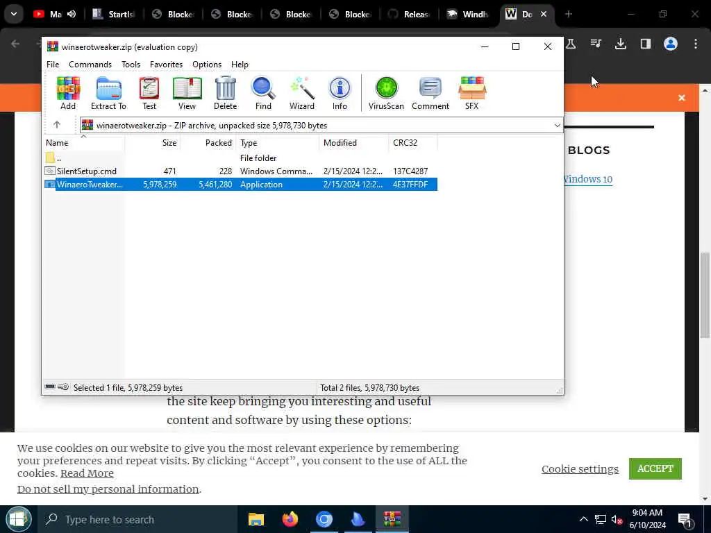711x533 pixels.
Task: Show hidden system tray icons chevron
Action: [x=583, y=520]
